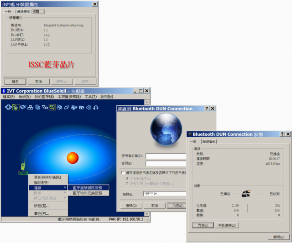Image resolution: width=292 pixels, height=243 pixels.
Task: Expand the 斷線 submenu arrow
Action: coord(65,192)
